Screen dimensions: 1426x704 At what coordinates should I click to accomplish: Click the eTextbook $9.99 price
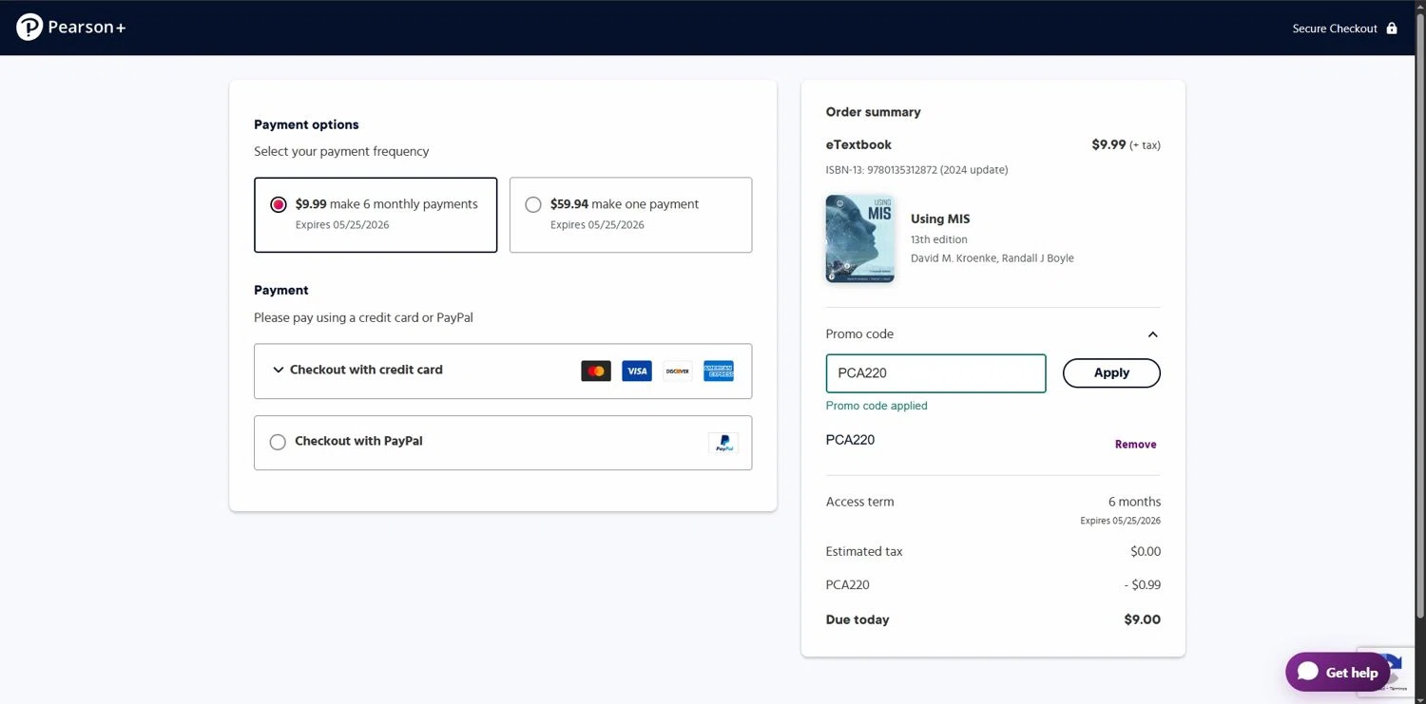tap(1108, 145)
